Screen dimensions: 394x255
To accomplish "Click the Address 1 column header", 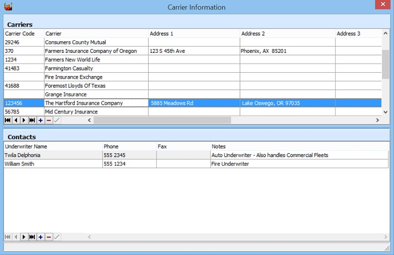I will coord(194,34).
